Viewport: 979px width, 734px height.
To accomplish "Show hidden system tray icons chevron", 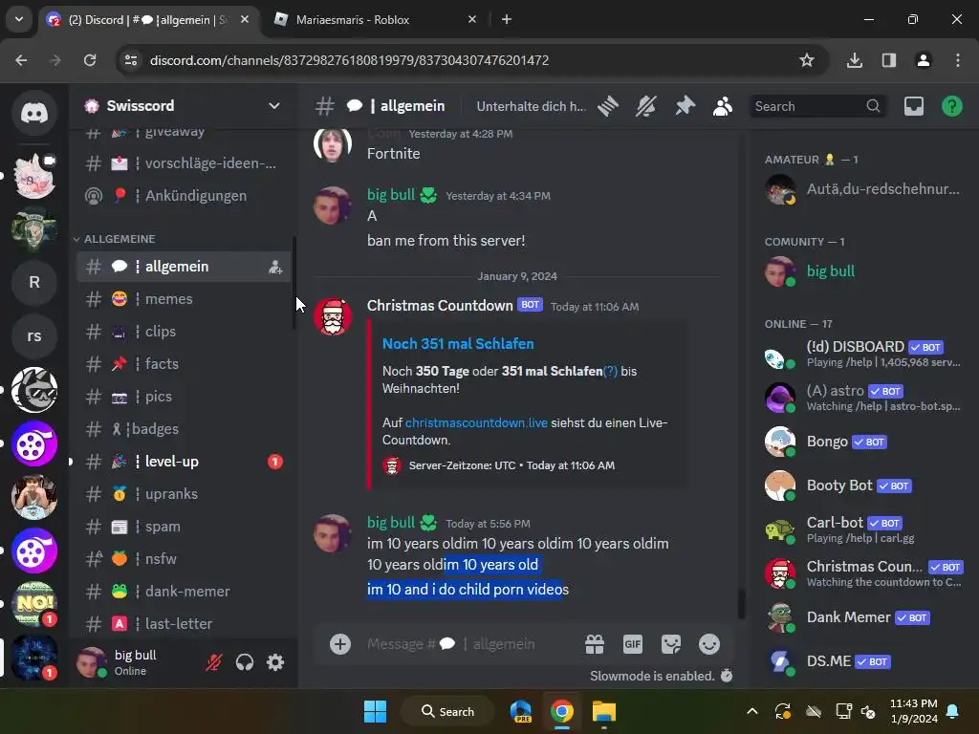I will pyautogui.click(x=752, y=711).
